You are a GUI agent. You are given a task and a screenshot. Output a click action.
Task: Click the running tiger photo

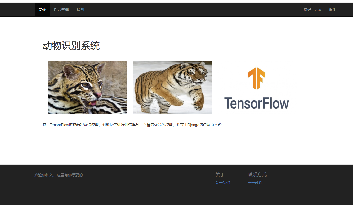click(x=172, y=88)
